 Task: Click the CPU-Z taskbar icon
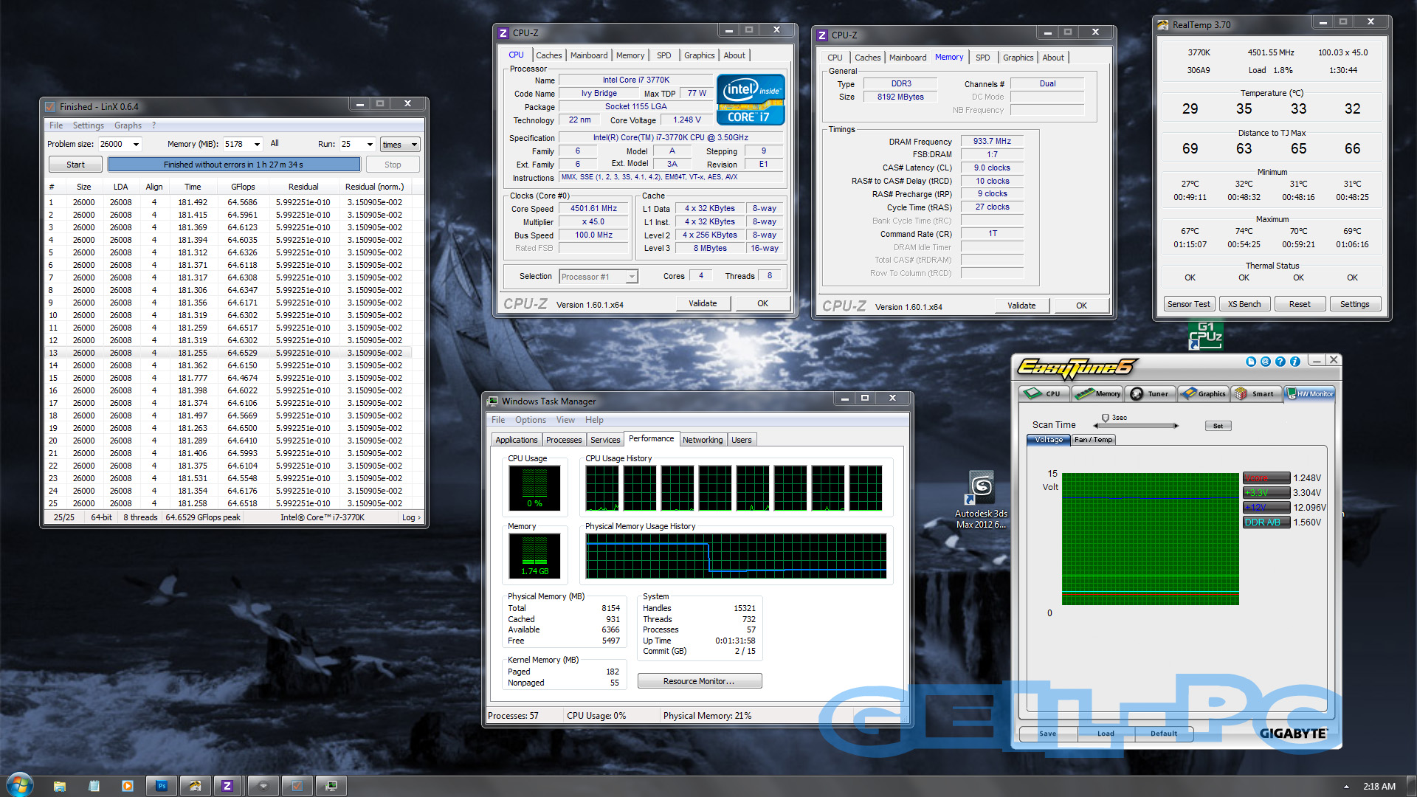point(227,786)
